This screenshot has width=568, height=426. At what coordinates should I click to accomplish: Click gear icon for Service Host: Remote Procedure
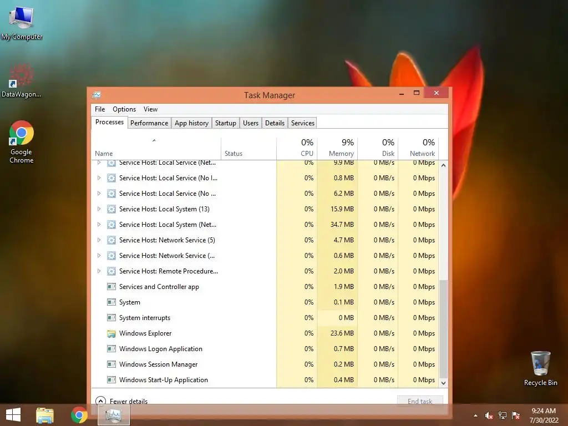[x=111, y=271]
